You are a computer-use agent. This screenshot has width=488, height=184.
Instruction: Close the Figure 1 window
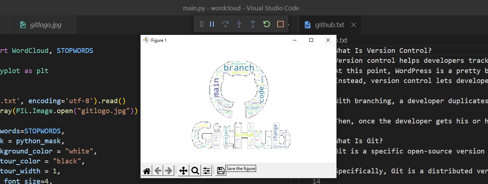point(328,40)
